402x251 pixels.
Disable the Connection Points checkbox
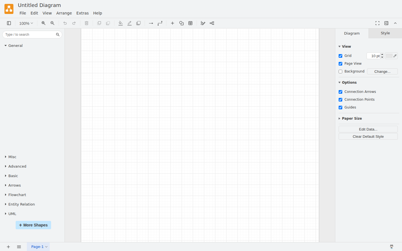[340, 100]
